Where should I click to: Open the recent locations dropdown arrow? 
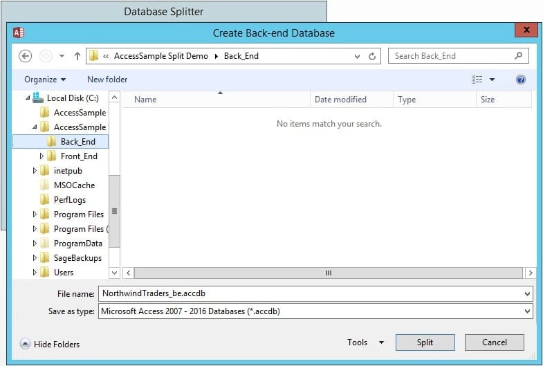coord(62,56)
